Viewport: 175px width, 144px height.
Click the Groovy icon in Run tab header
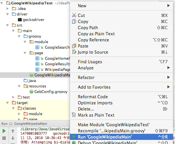pos(11,124)
